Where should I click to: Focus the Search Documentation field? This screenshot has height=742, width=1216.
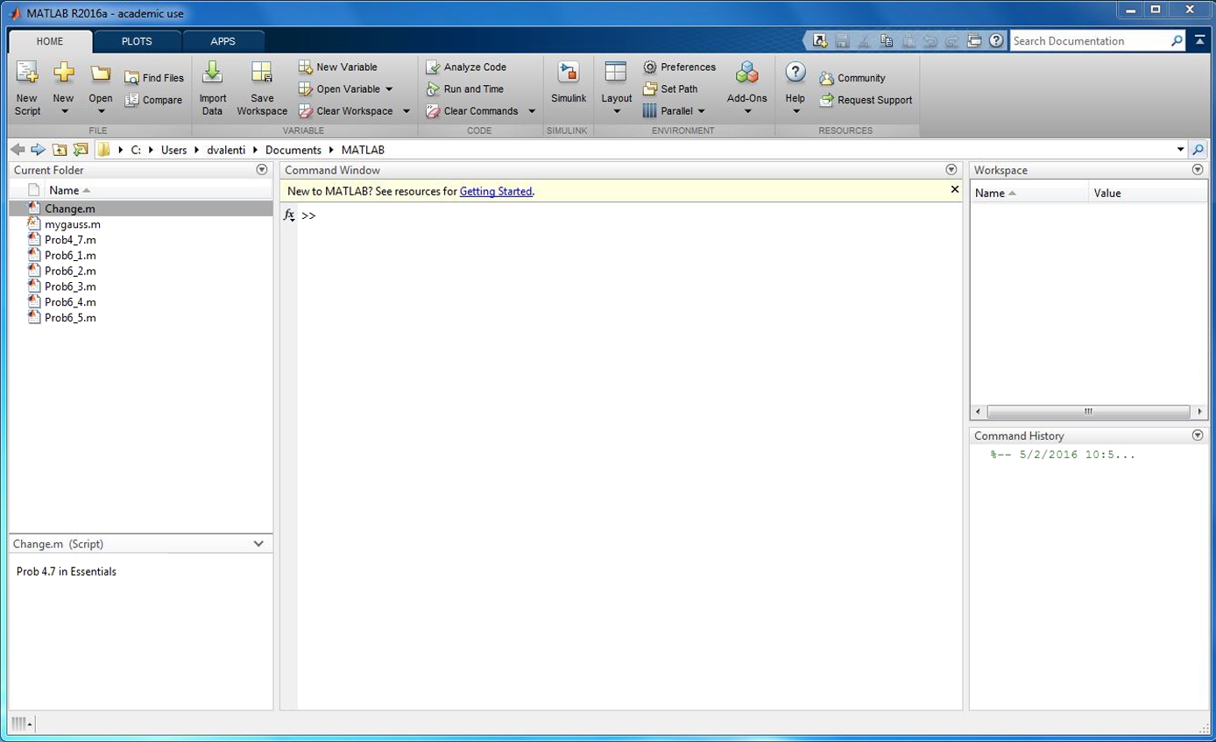1090,41
